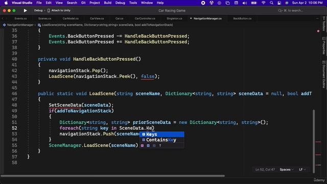Open the Search menu
This screenshot has width=327, height=184.
(72, 3)
